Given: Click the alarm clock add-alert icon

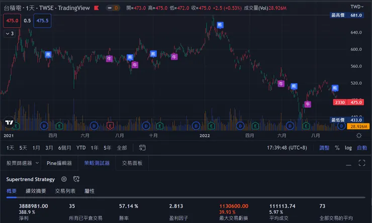Looking at the screenshot, I should click(x=76, y=179).
